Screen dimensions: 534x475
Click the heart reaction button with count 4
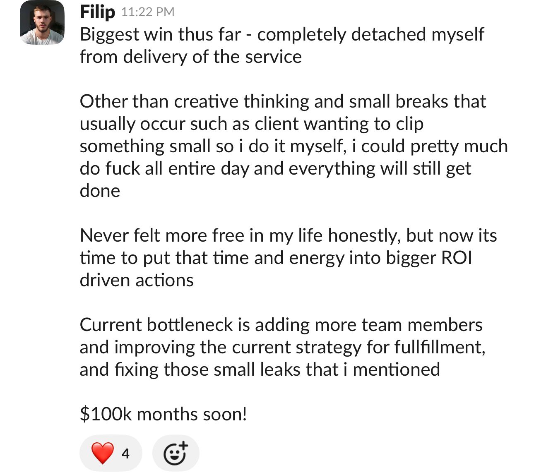pos(111,453)
